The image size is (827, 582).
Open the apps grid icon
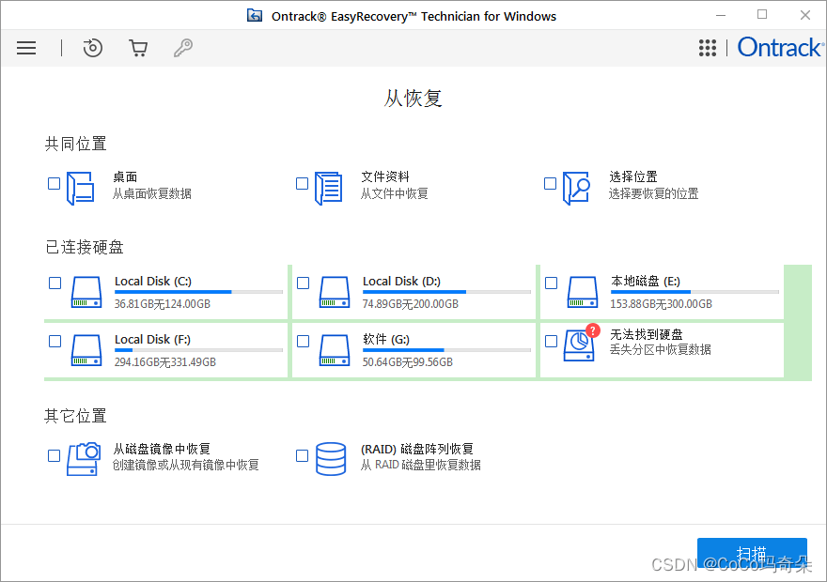tap(708, 48)
